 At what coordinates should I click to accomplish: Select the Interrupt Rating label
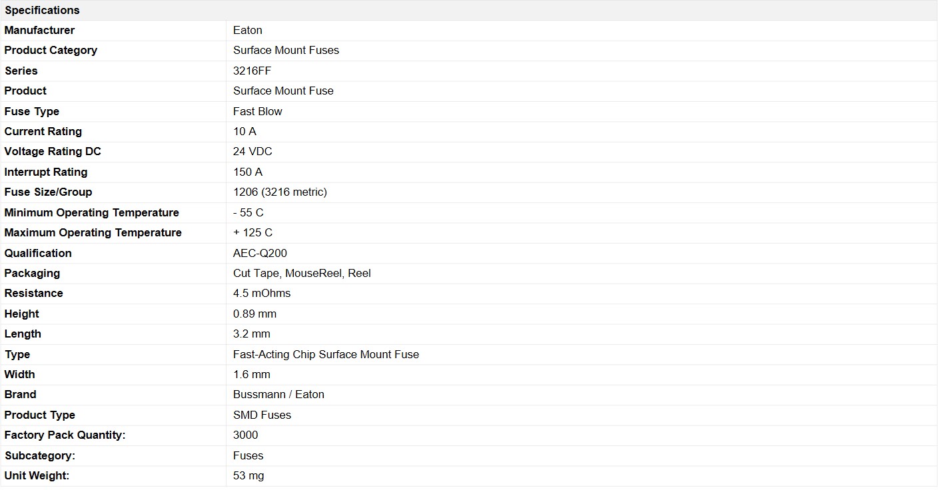point(46,172)
